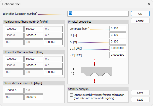The width and height of the screenshot is (153, 106).
Task: Click Flexural matrix K first-row 5000.0 cell
Action: 34,59
